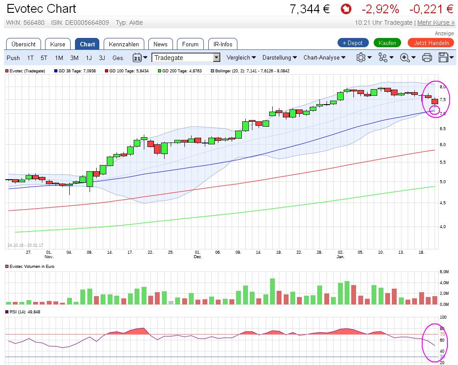This screenshot has width=458, height=365.
Task: Switch to the Übersicht tab
Action: coord(23,44)
